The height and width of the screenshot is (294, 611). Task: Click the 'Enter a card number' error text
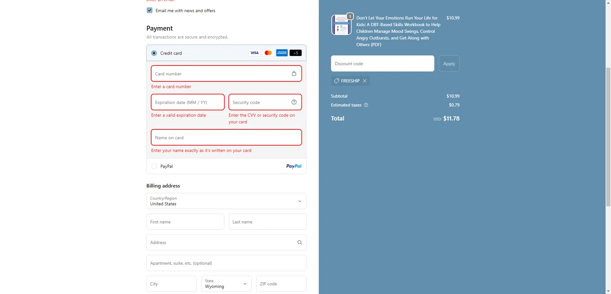pyautogui.click(x=171, y=87)
